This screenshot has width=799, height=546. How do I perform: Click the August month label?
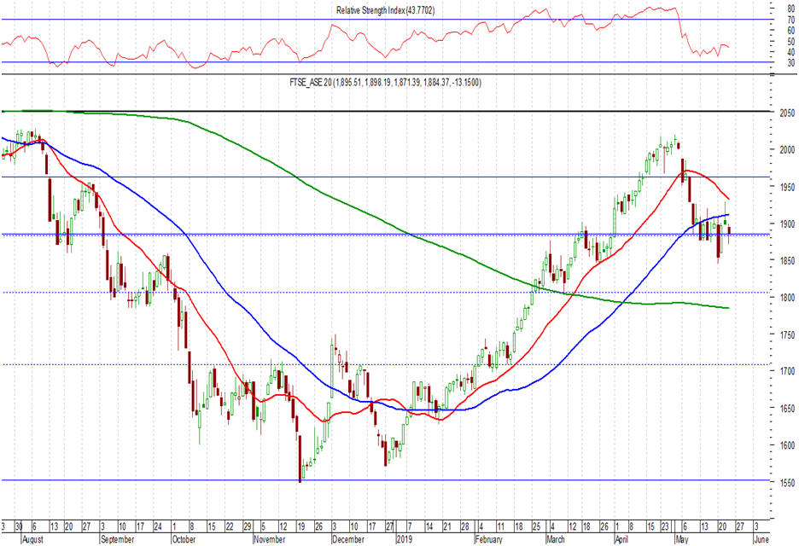click(32, 539)
